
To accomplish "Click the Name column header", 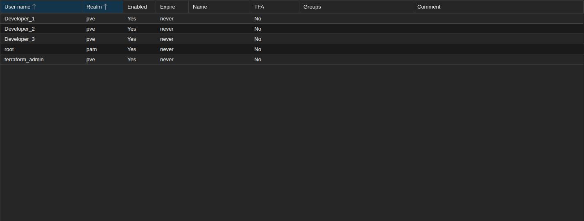I will (x=200, y=7).
